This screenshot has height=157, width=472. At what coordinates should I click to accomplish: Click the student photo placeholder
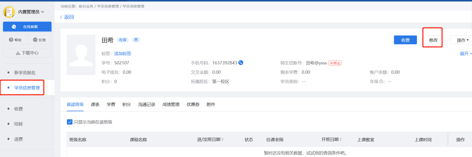tap(81, 55)
